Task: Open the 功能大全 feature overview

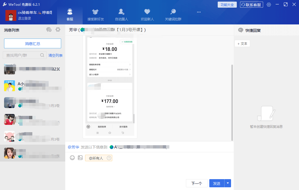Action: click(227, 4)
